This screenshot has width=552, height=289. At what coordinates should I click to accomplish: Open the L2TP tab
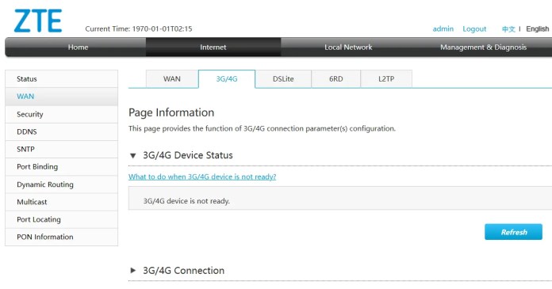coord(386,78)
